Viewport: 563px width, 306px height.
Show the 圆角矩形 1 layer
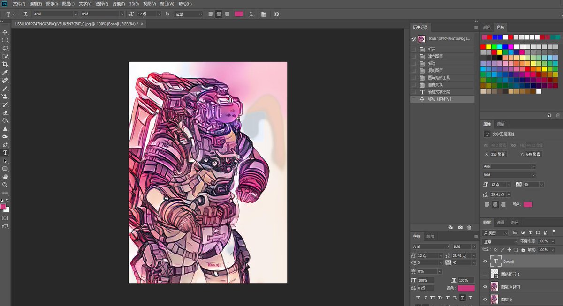pos(485,274)
